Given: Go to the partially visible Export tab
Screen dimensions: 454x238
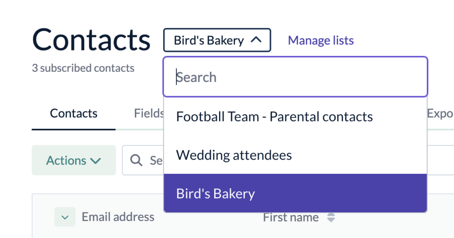Looking at the screenshot, I should point(440,113).
